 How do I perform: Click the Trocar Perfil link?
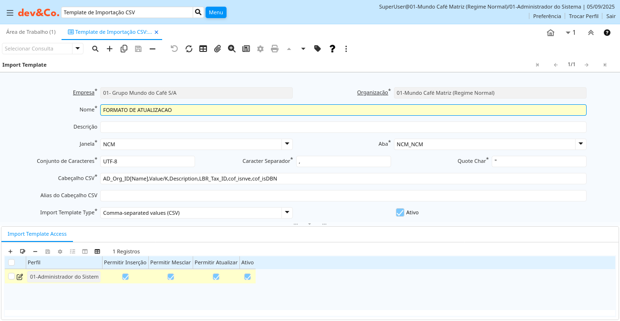pos(583,16)
